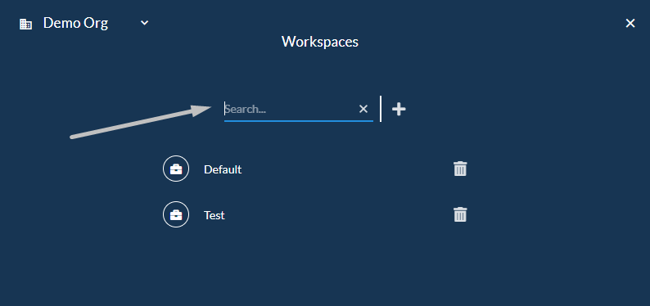The height and width of the screenshot is (306, 650).
Task: Add a new workspace with plus icon
Action: 399,109
